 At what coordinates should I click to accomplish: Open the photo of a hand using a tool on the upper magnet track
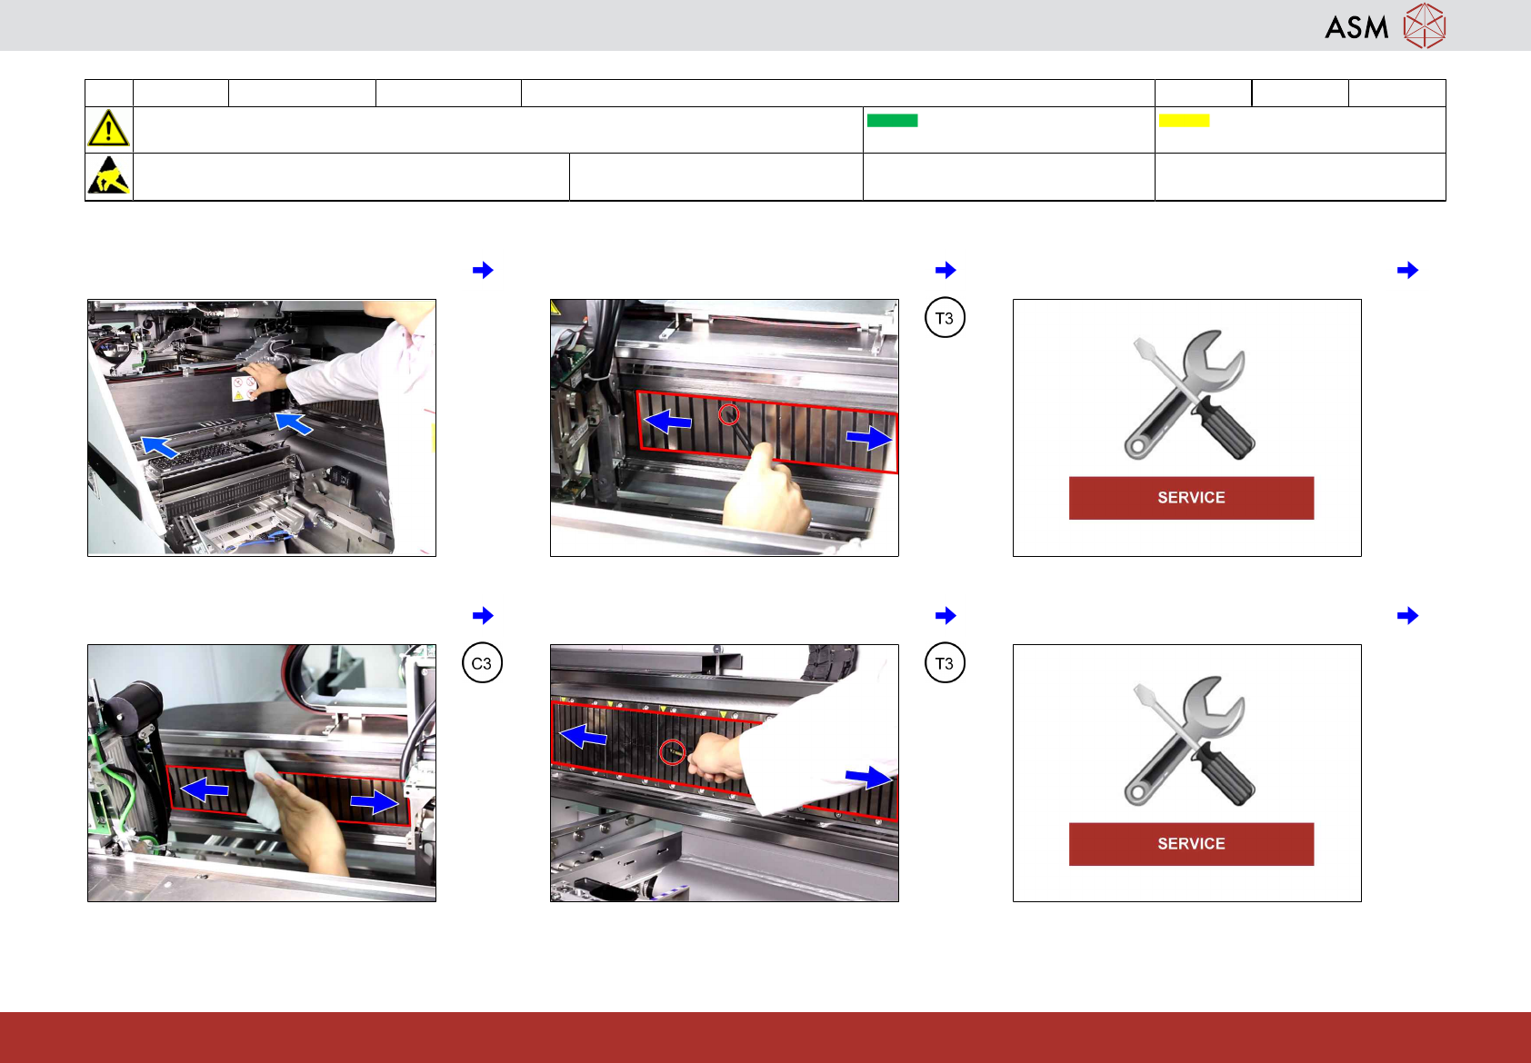725,428
